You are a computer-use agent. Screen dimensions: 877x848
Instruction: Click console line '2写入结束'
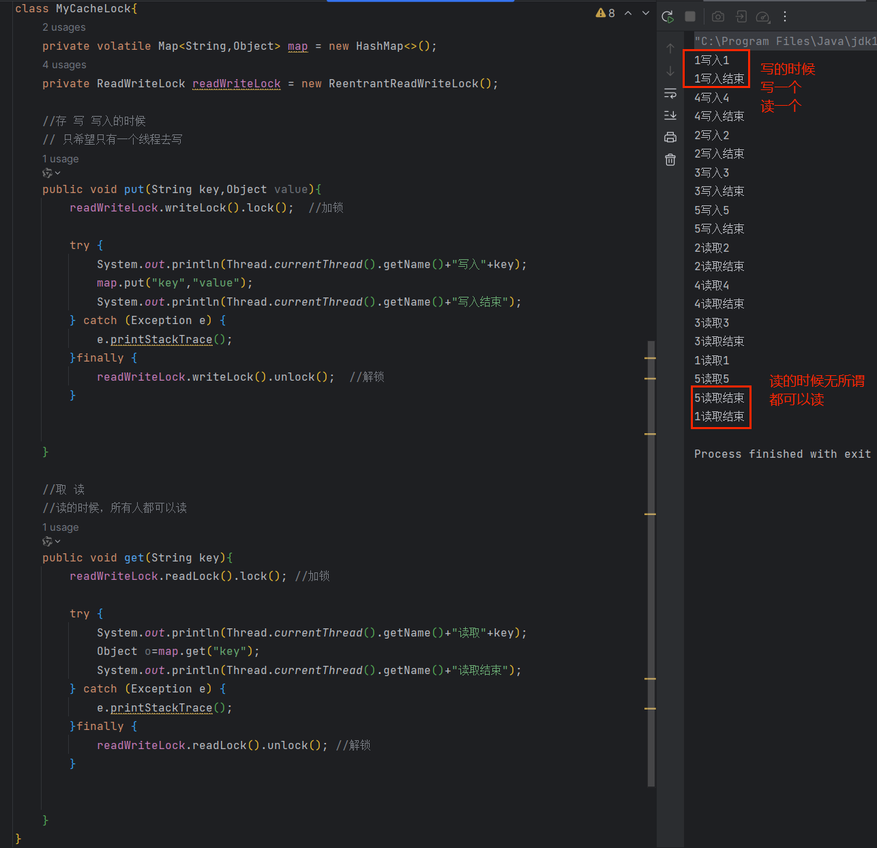pyautogui.click(x=719, y=154)
